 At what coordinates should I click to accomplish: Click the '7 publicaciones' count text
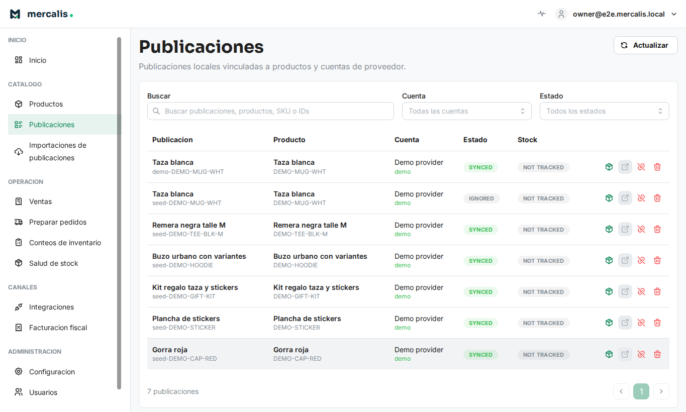point(173,391)
